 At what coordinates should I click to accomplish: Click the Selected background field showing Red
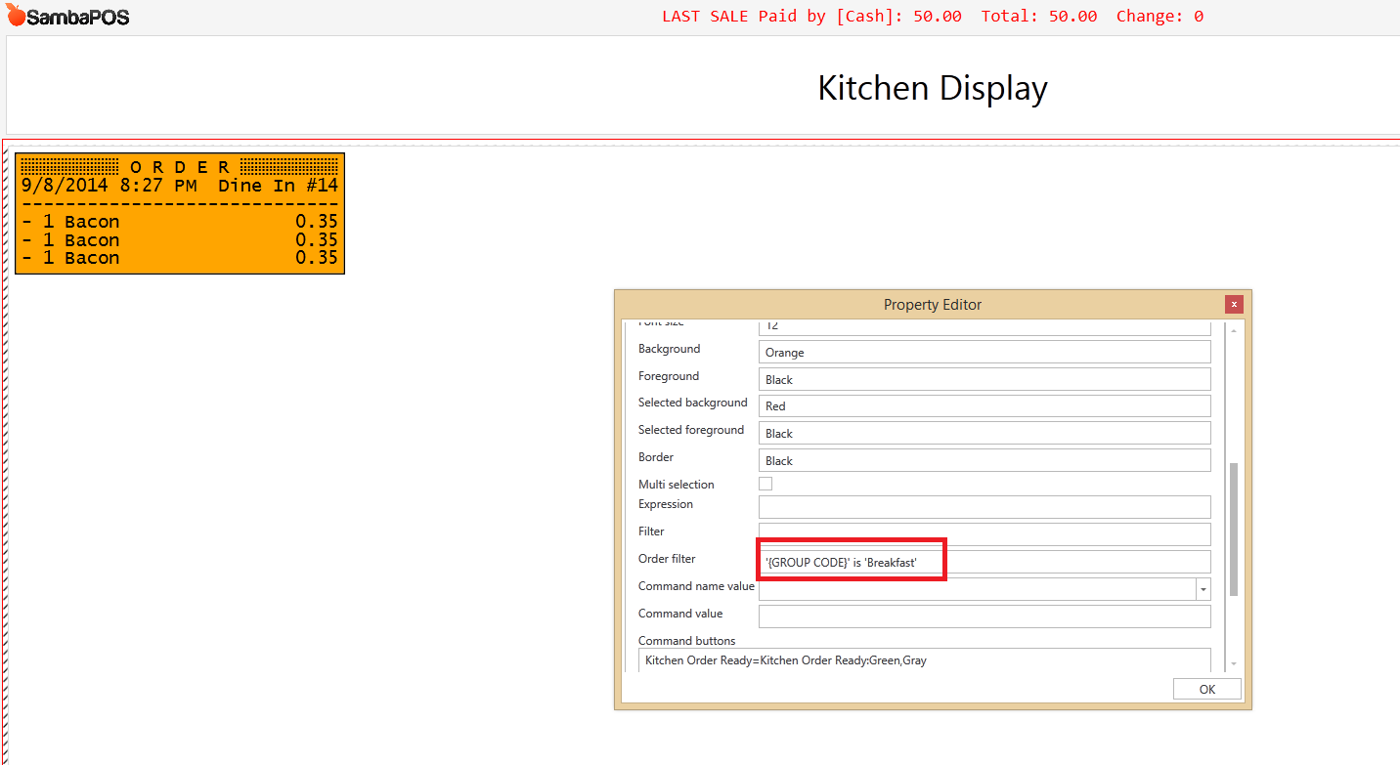click(x=984, y=405)
